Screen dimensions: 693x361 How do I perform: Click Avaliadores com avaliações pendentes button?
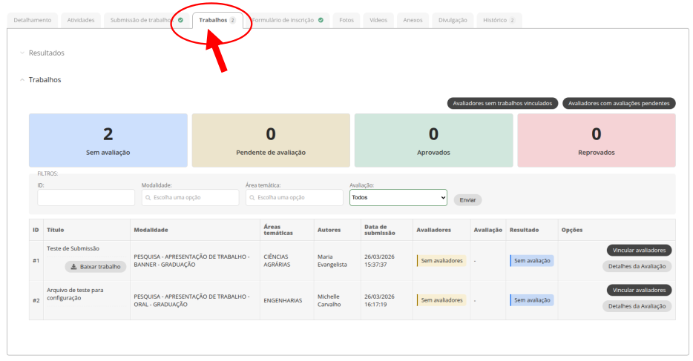619,103
